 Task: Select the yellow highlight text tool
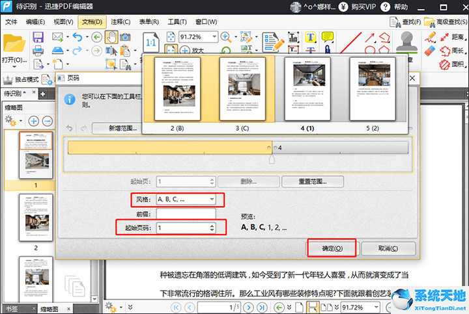[x=311, y=37]
